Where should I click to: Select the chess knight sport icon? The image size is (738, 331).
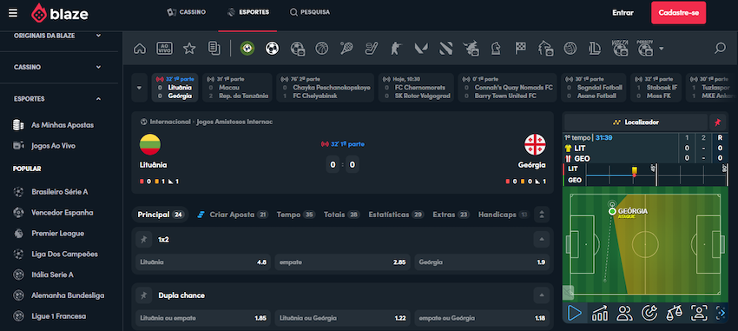tap(496, 48)
